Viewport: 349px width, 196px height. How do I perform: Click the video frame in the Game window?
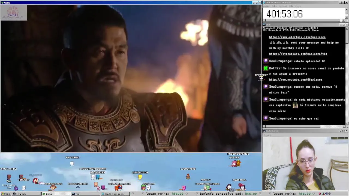click(x=131, y=78)
